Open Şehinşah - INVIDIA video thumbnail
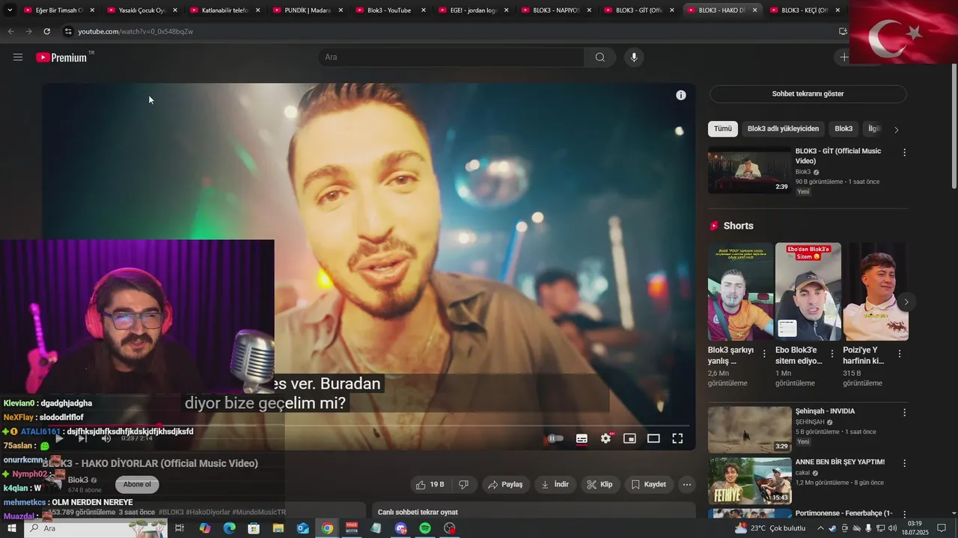The height and width of the screenshot is (538, 958). point(750,430)
